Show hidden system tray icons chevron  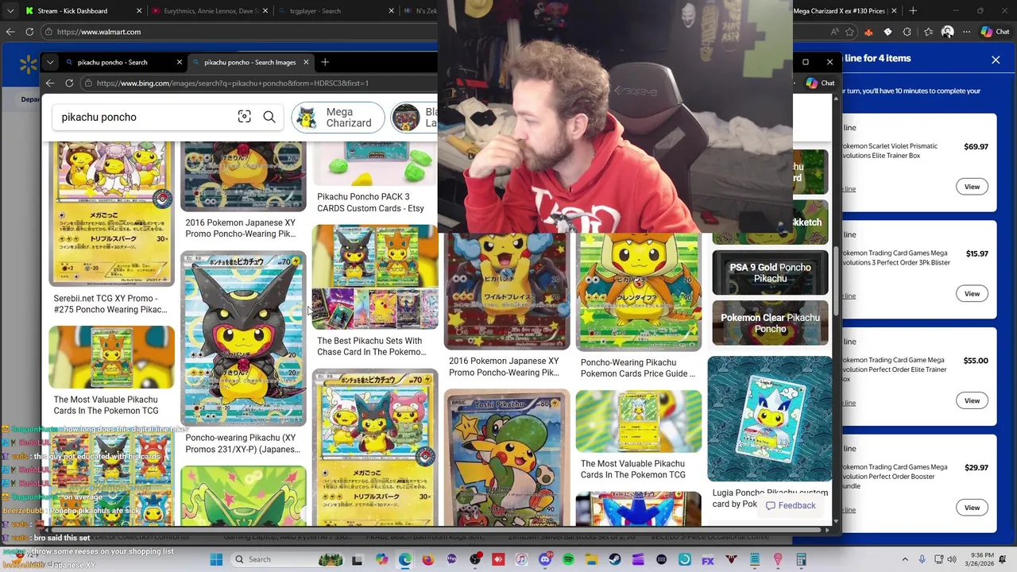(x=905, y=559)
